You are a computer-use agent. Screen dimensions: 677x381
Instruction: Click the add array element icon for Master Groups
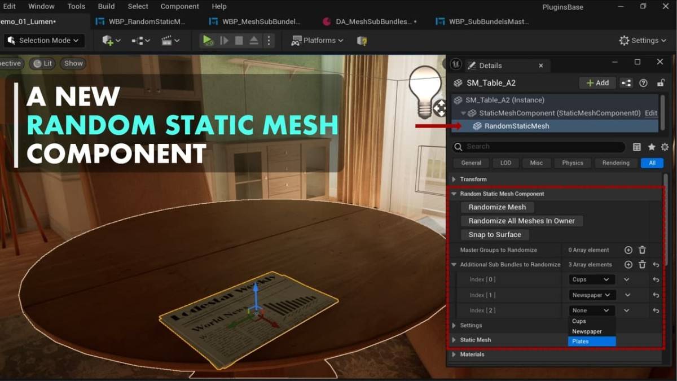coord(628,250)
